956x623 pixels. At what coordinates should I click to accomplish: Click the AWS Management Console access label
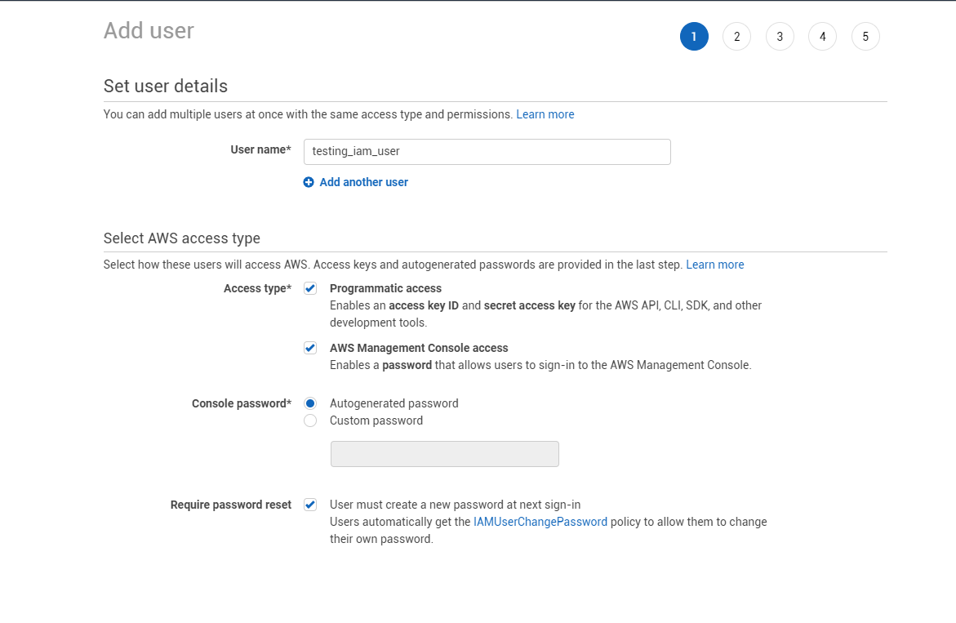[419, 348]
